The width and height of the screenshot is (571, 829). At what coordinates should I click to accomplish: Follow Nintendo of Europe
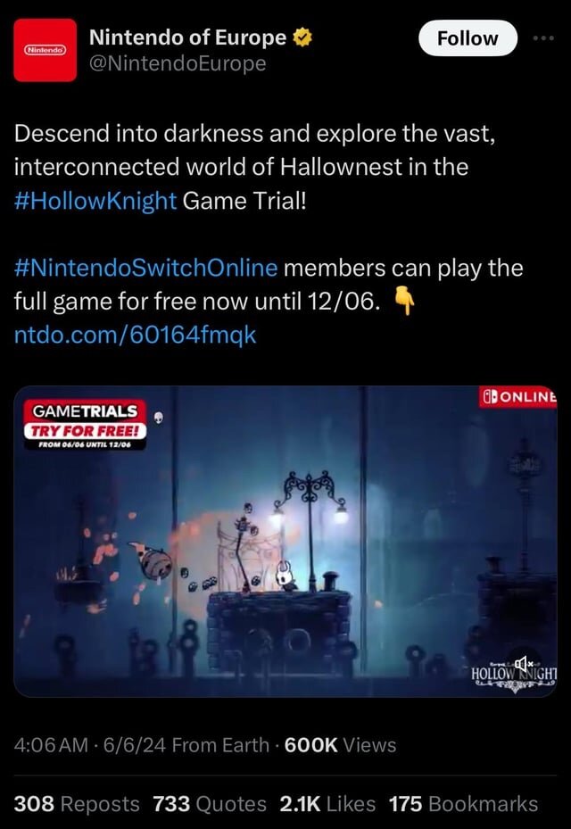(x=468, y=38)
